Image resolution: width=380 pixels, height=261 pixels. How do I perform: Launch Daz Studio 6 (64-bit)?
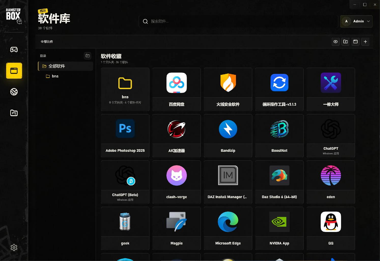point(279,182)
